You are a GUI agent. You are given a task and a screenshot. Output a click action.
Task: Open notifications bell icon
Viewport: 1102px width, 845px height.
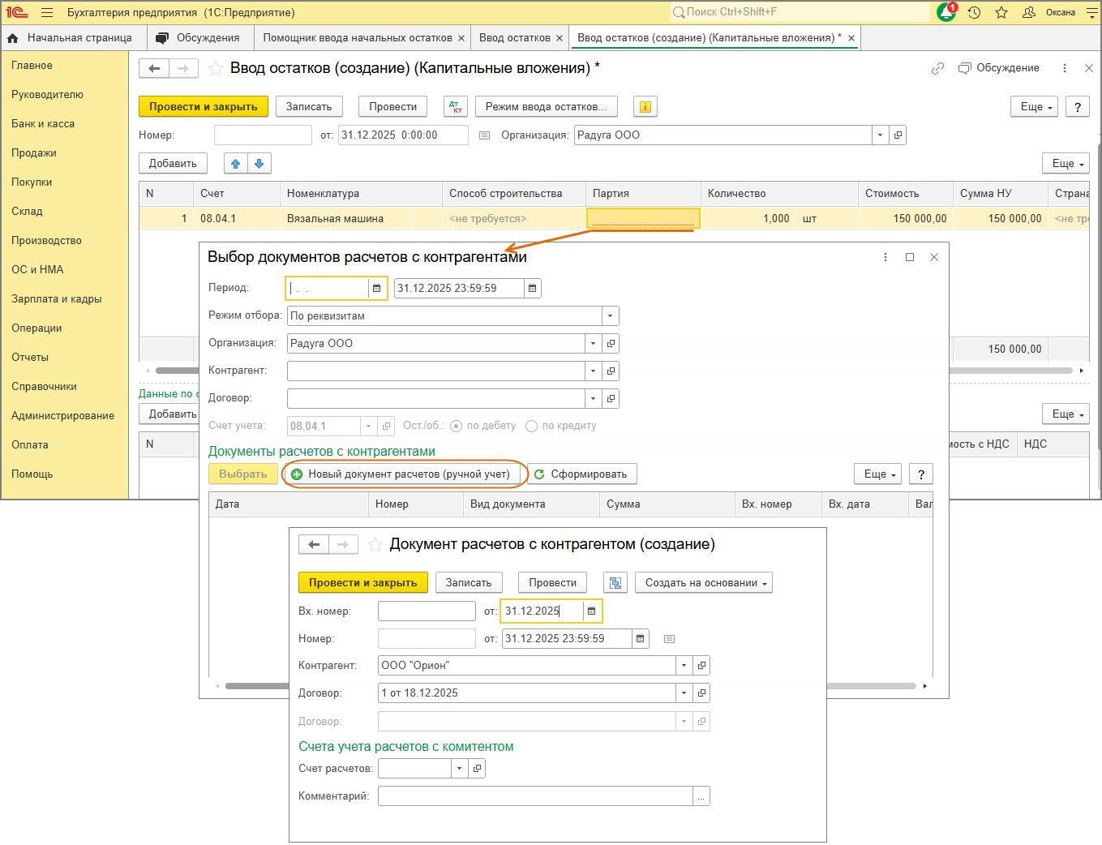coord(946,12)
